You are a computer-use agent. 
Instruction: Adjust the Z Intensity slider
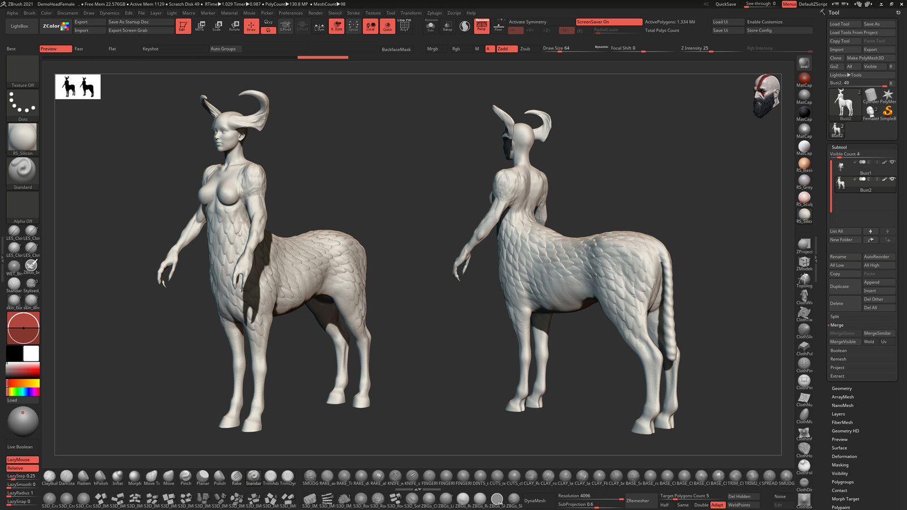click(711, 49)
